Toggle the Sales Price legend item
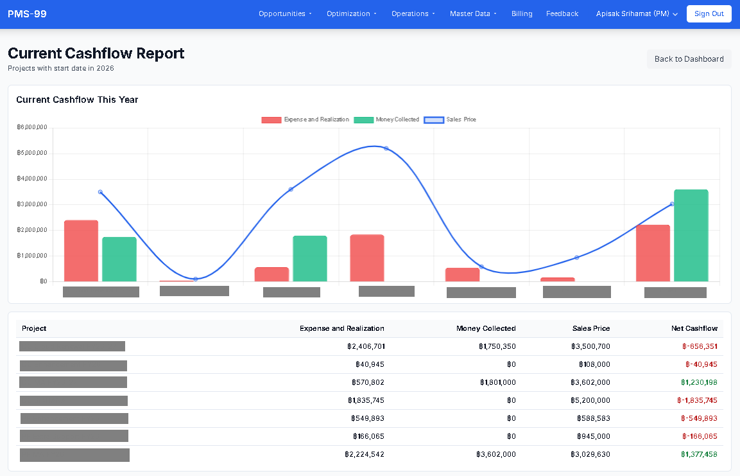The width and height of the screenshot is (740, 476). (435, 120)
